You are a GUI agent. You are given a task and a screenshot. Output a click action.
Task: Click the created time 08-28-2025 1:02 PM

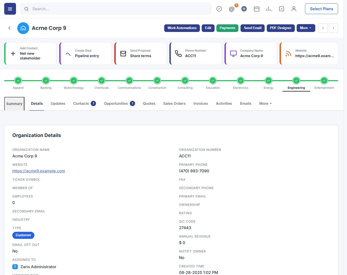click(199, 272)
